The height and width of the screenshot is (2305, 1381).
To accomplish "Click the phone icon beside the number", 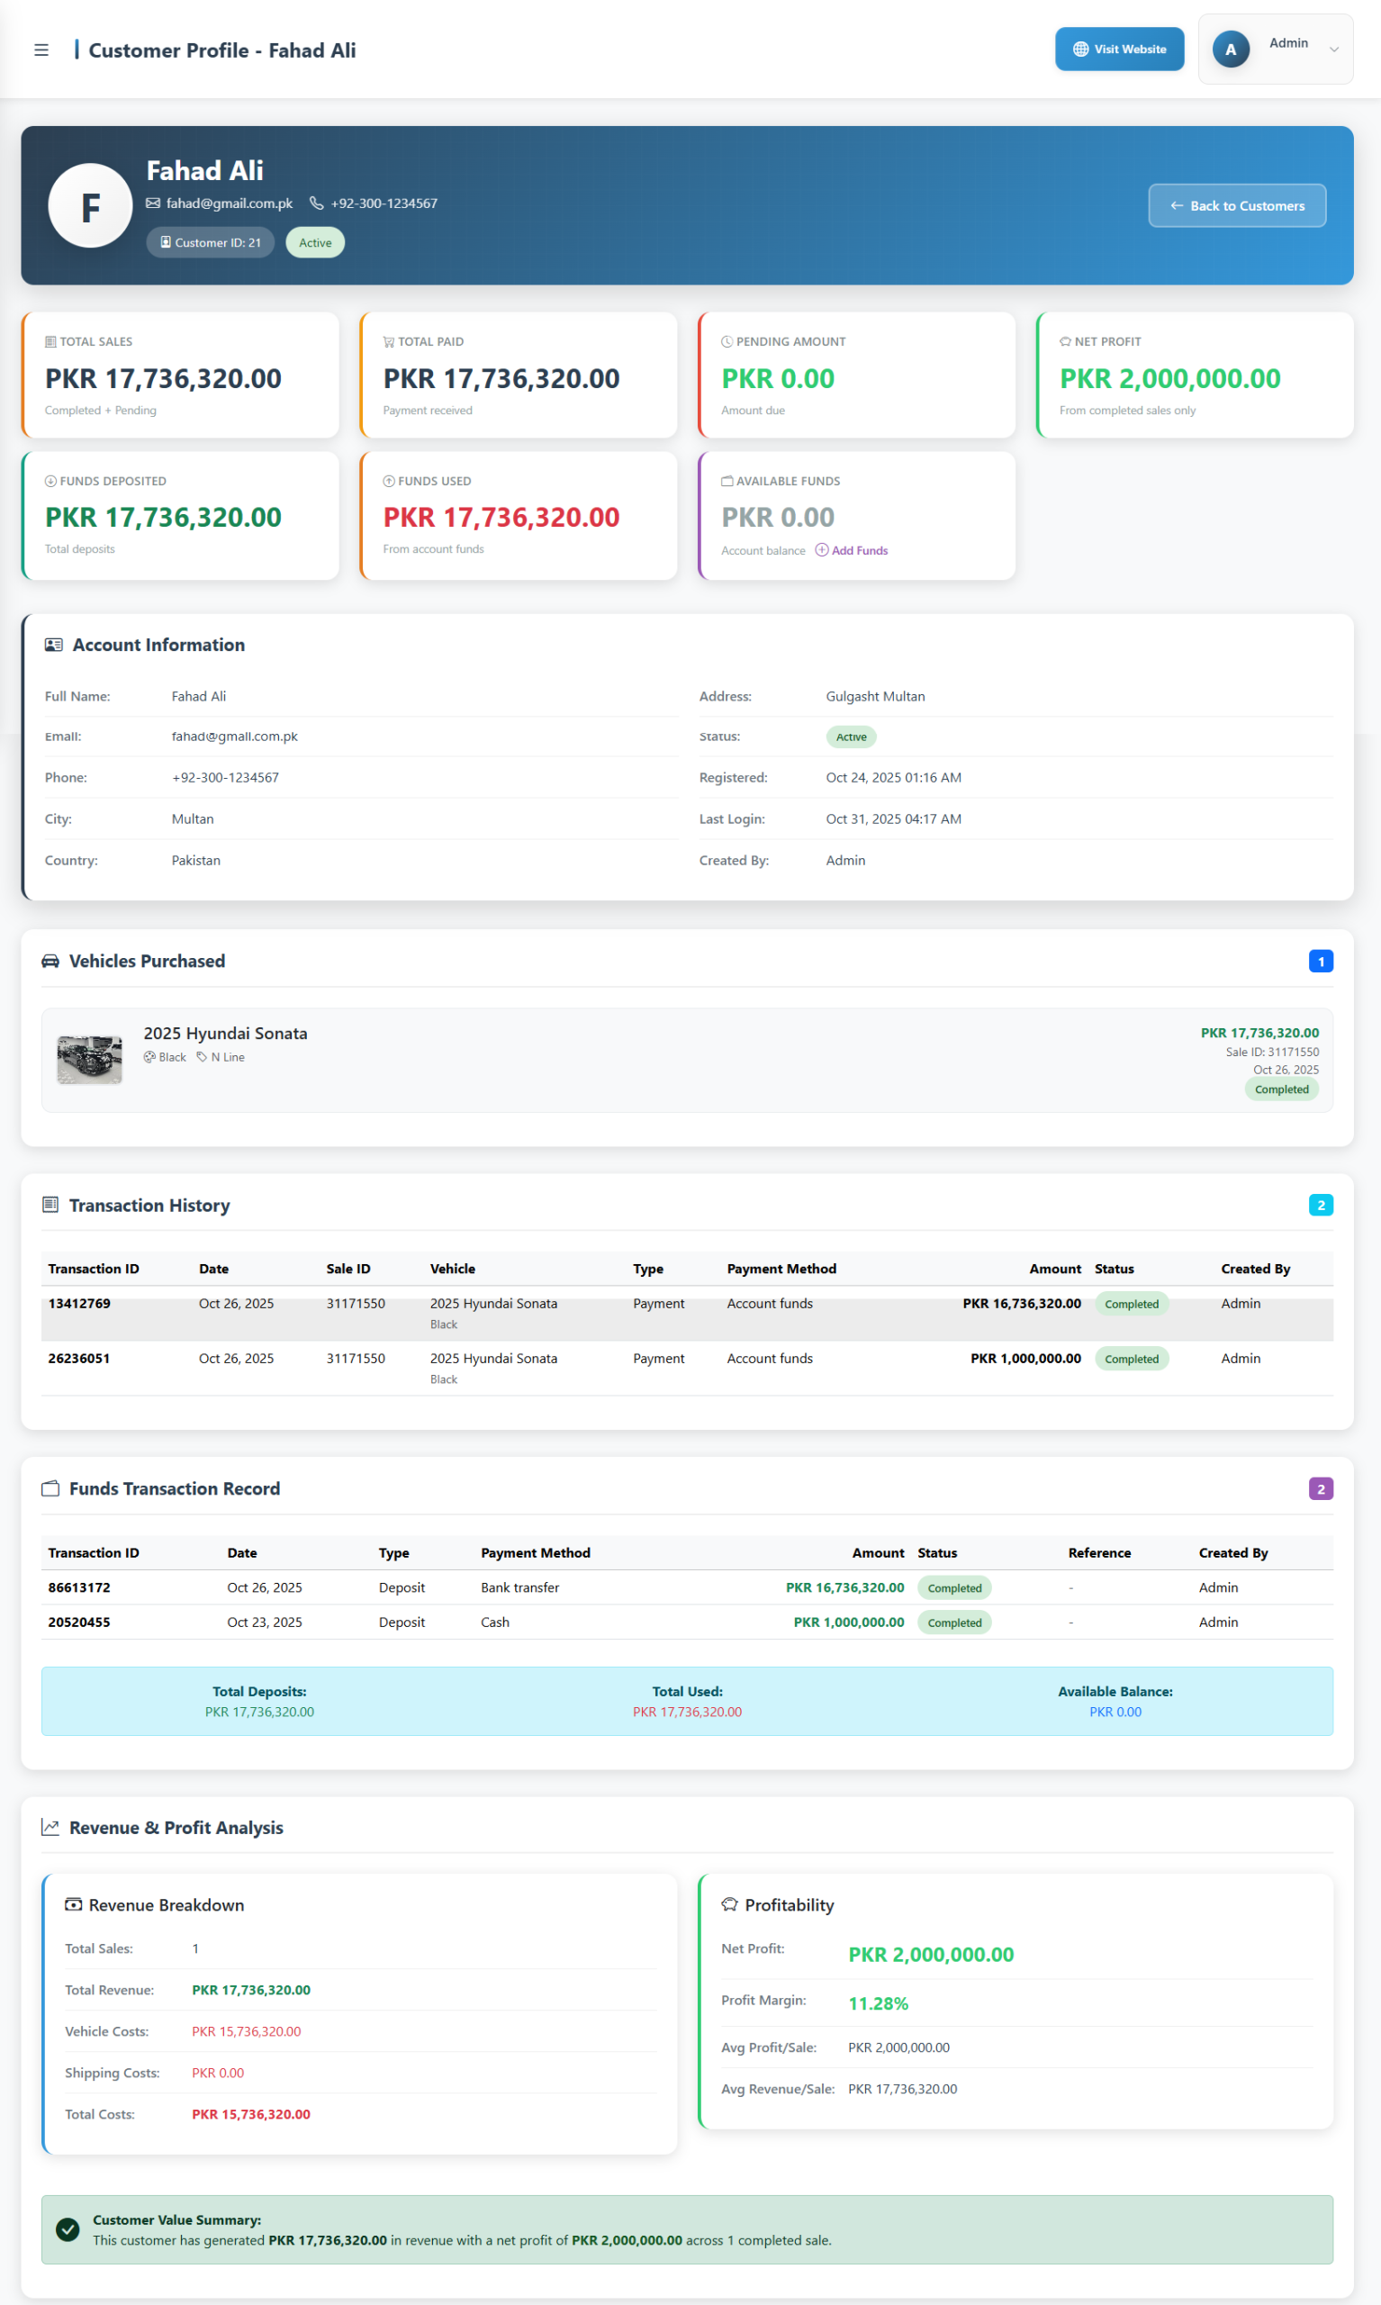I will [316, 203].
